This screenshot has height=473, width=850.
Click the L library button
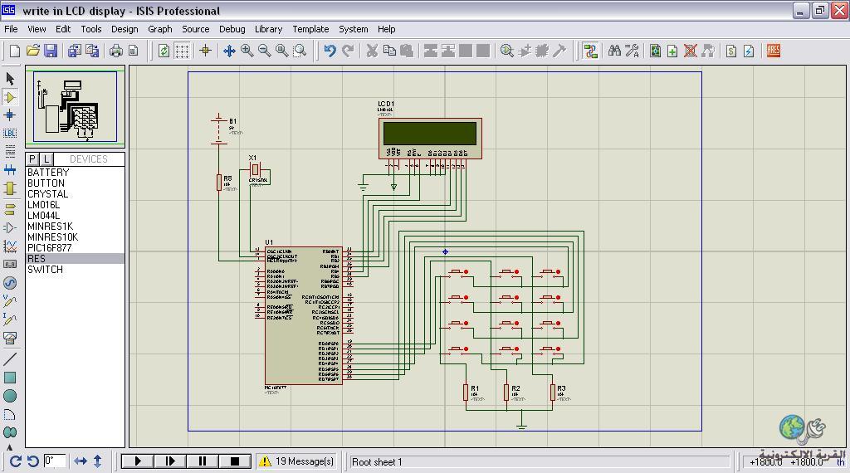(x=46, y=158)
